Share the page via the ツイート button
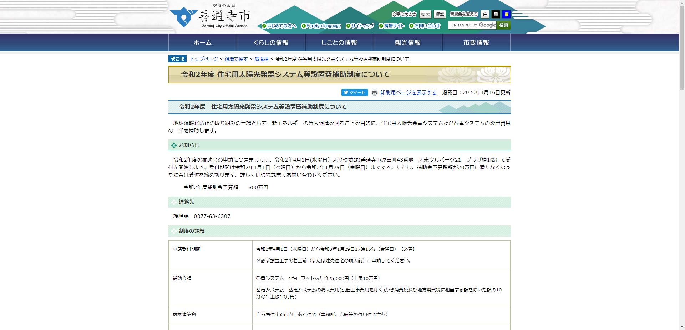Screen dimensions: 685x330 [x=354, y=92]
